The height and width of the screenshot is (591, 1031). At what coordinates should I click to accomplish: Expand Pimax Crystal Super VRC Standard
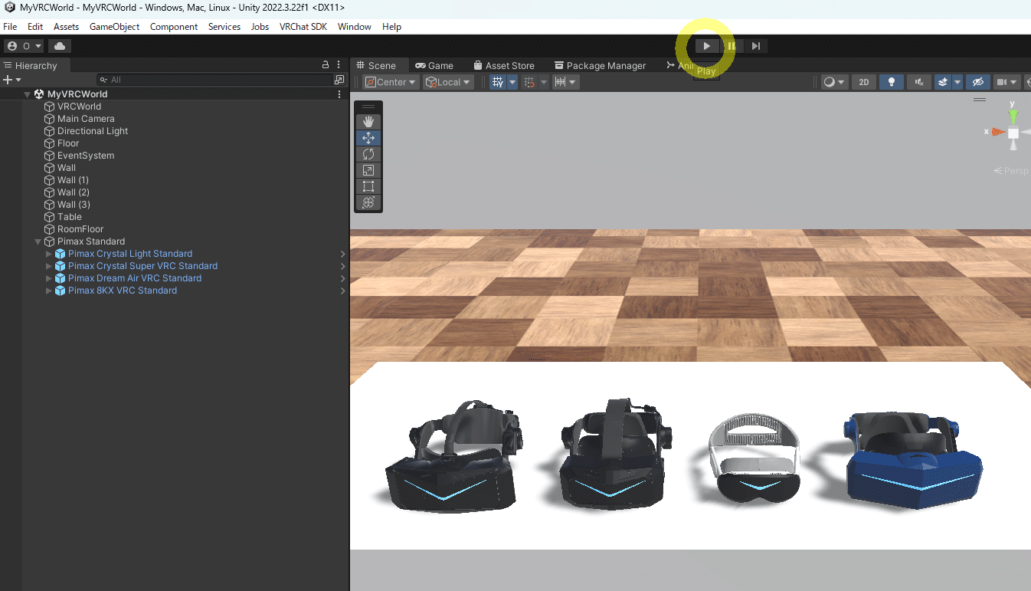pos(49,266)
